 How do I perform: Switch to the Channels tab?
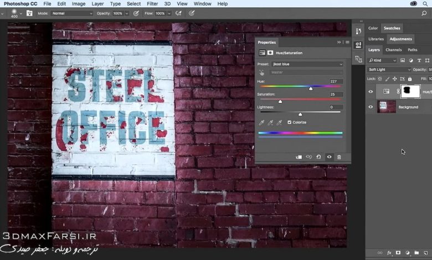[x=393, y=50]
